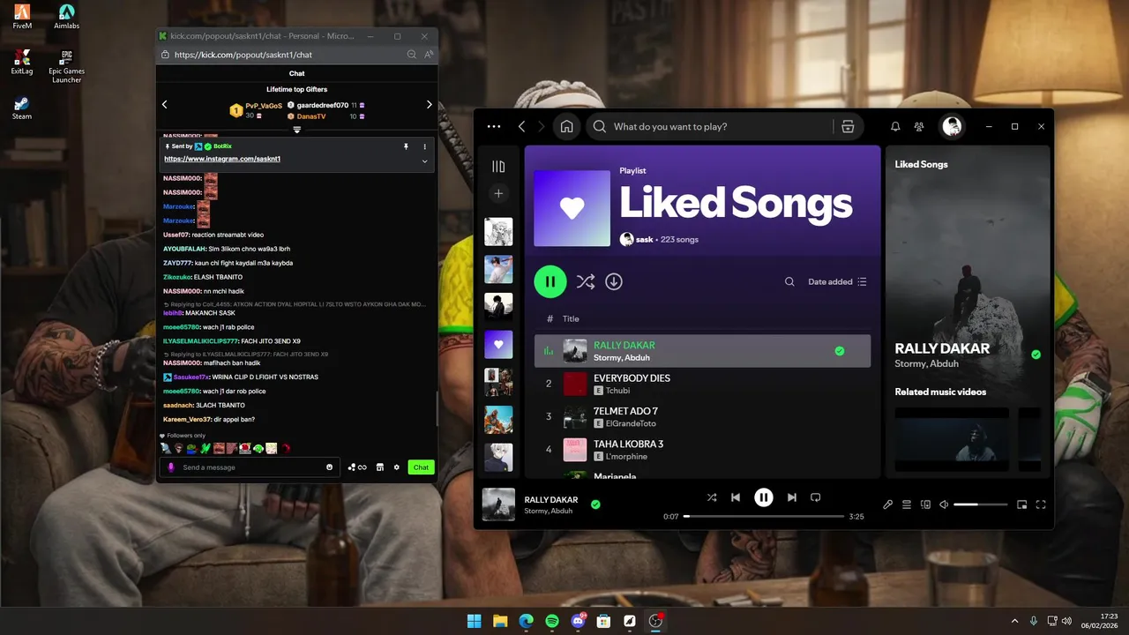Open Spotify three-dot menu
The image size is (1129, 635).
click(x=494, y=126)
